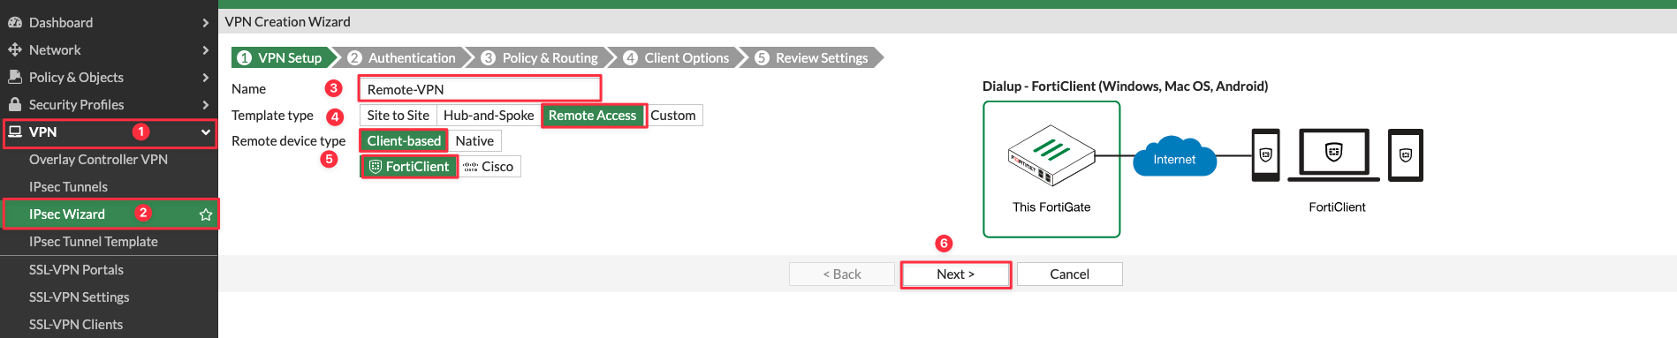Viewport: 1677px width, 338px height.
Task: Choose Native remote device type
Action: [x=474, y=141]
